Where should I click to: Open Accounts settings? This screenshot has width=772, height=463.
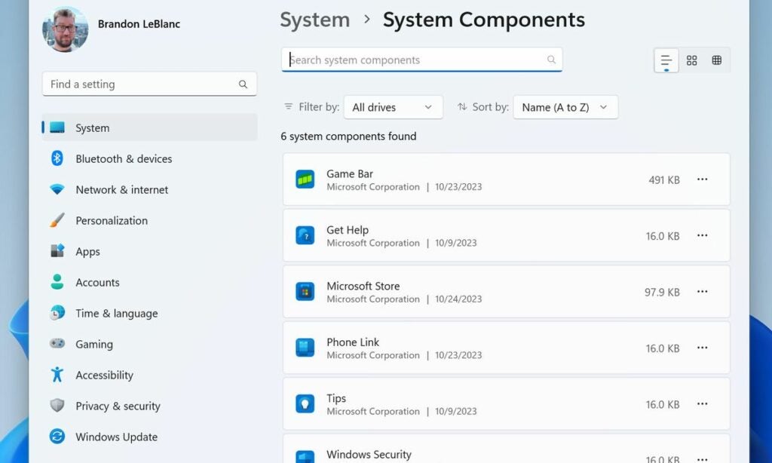click(150, 282)
